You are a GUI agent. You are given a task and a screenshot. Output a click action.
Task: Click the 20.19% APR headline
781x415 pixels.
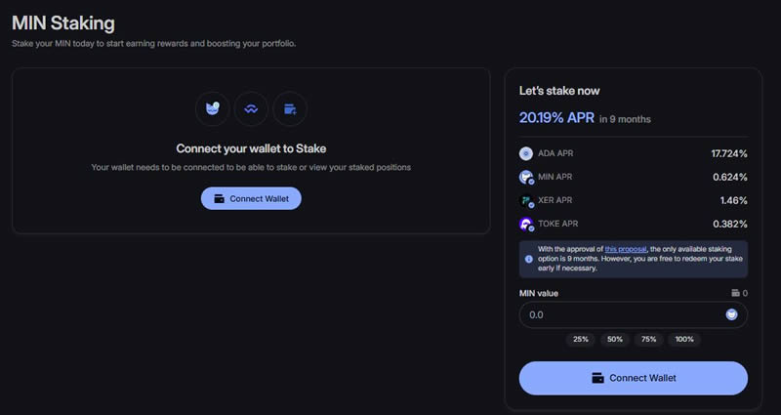[x=555, y=118]
